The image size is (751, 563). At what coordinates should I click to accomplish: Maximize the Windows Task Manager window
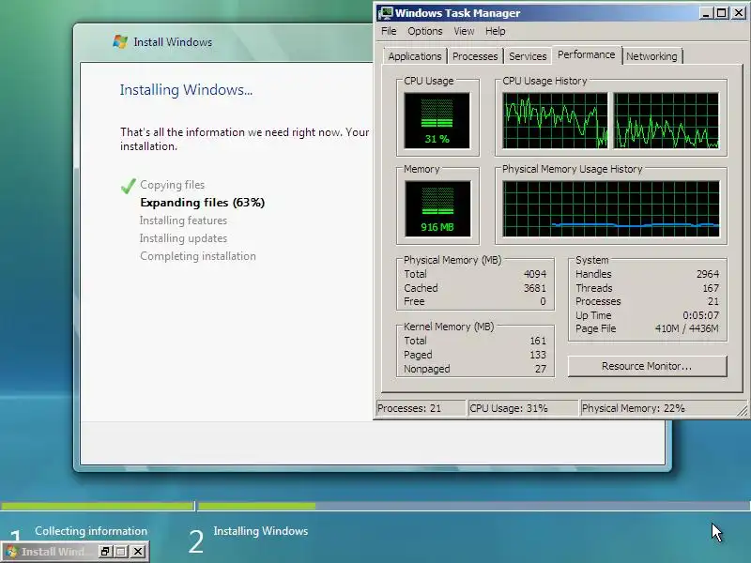(x=721, y=13)
